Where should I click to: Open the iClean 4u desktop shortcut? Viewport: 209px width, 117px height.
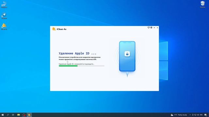pos(4,27)
